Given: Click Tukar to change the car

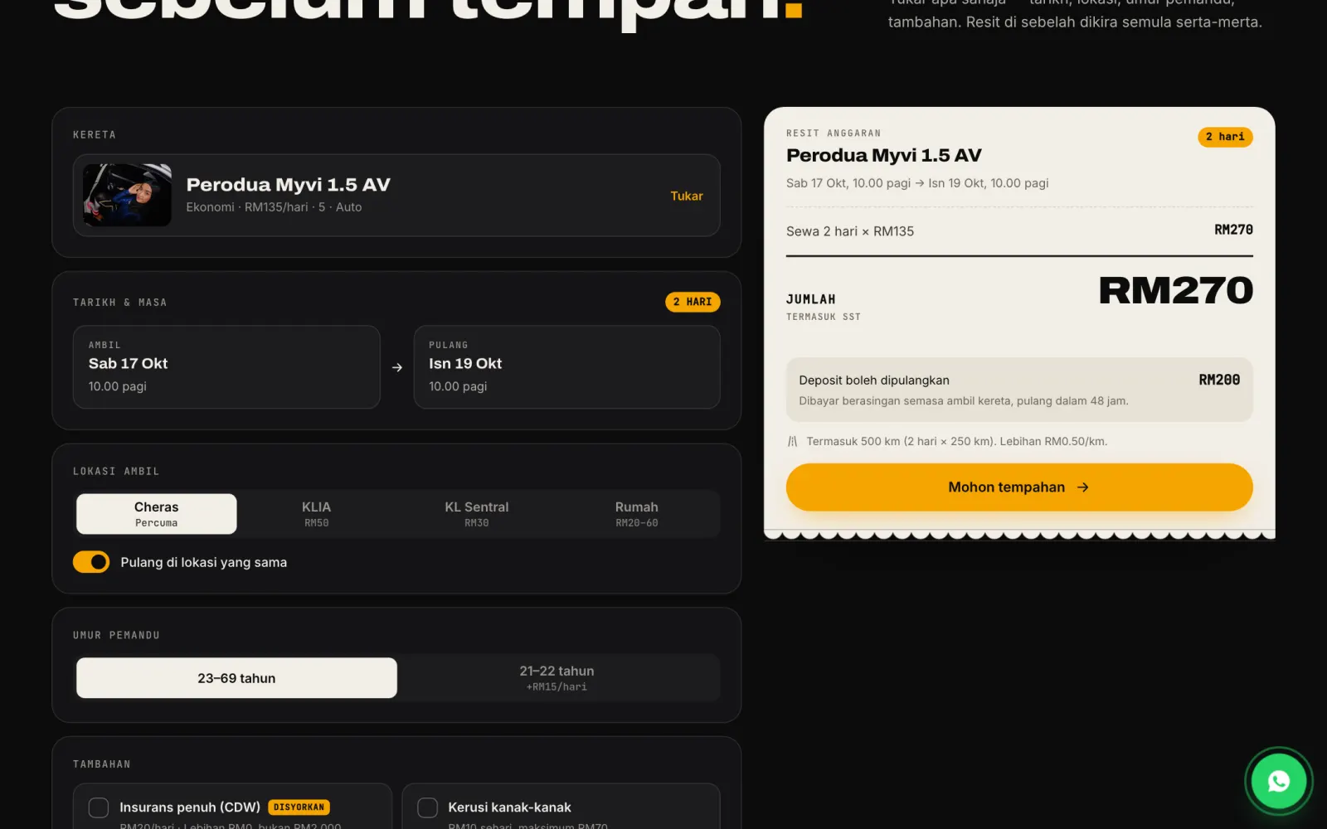Looking at the screenshot, I should point(687,196).
